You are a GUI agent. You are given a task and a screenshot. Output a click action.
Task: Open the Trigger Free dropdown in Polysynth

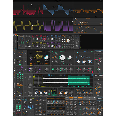click(x=40, y=114)
